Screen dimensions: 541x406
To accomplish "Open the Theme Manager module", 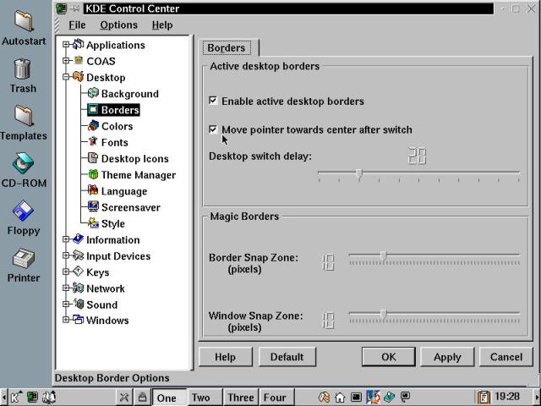I will (138, 175).
